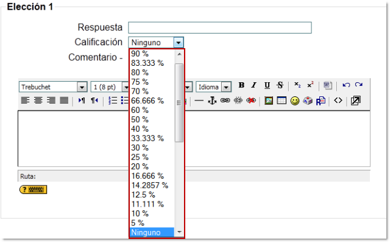The height and width of the screenshot is (242, 390).
Task: Remove link with the broken-chain icon
Action: (x=238, y=101)
